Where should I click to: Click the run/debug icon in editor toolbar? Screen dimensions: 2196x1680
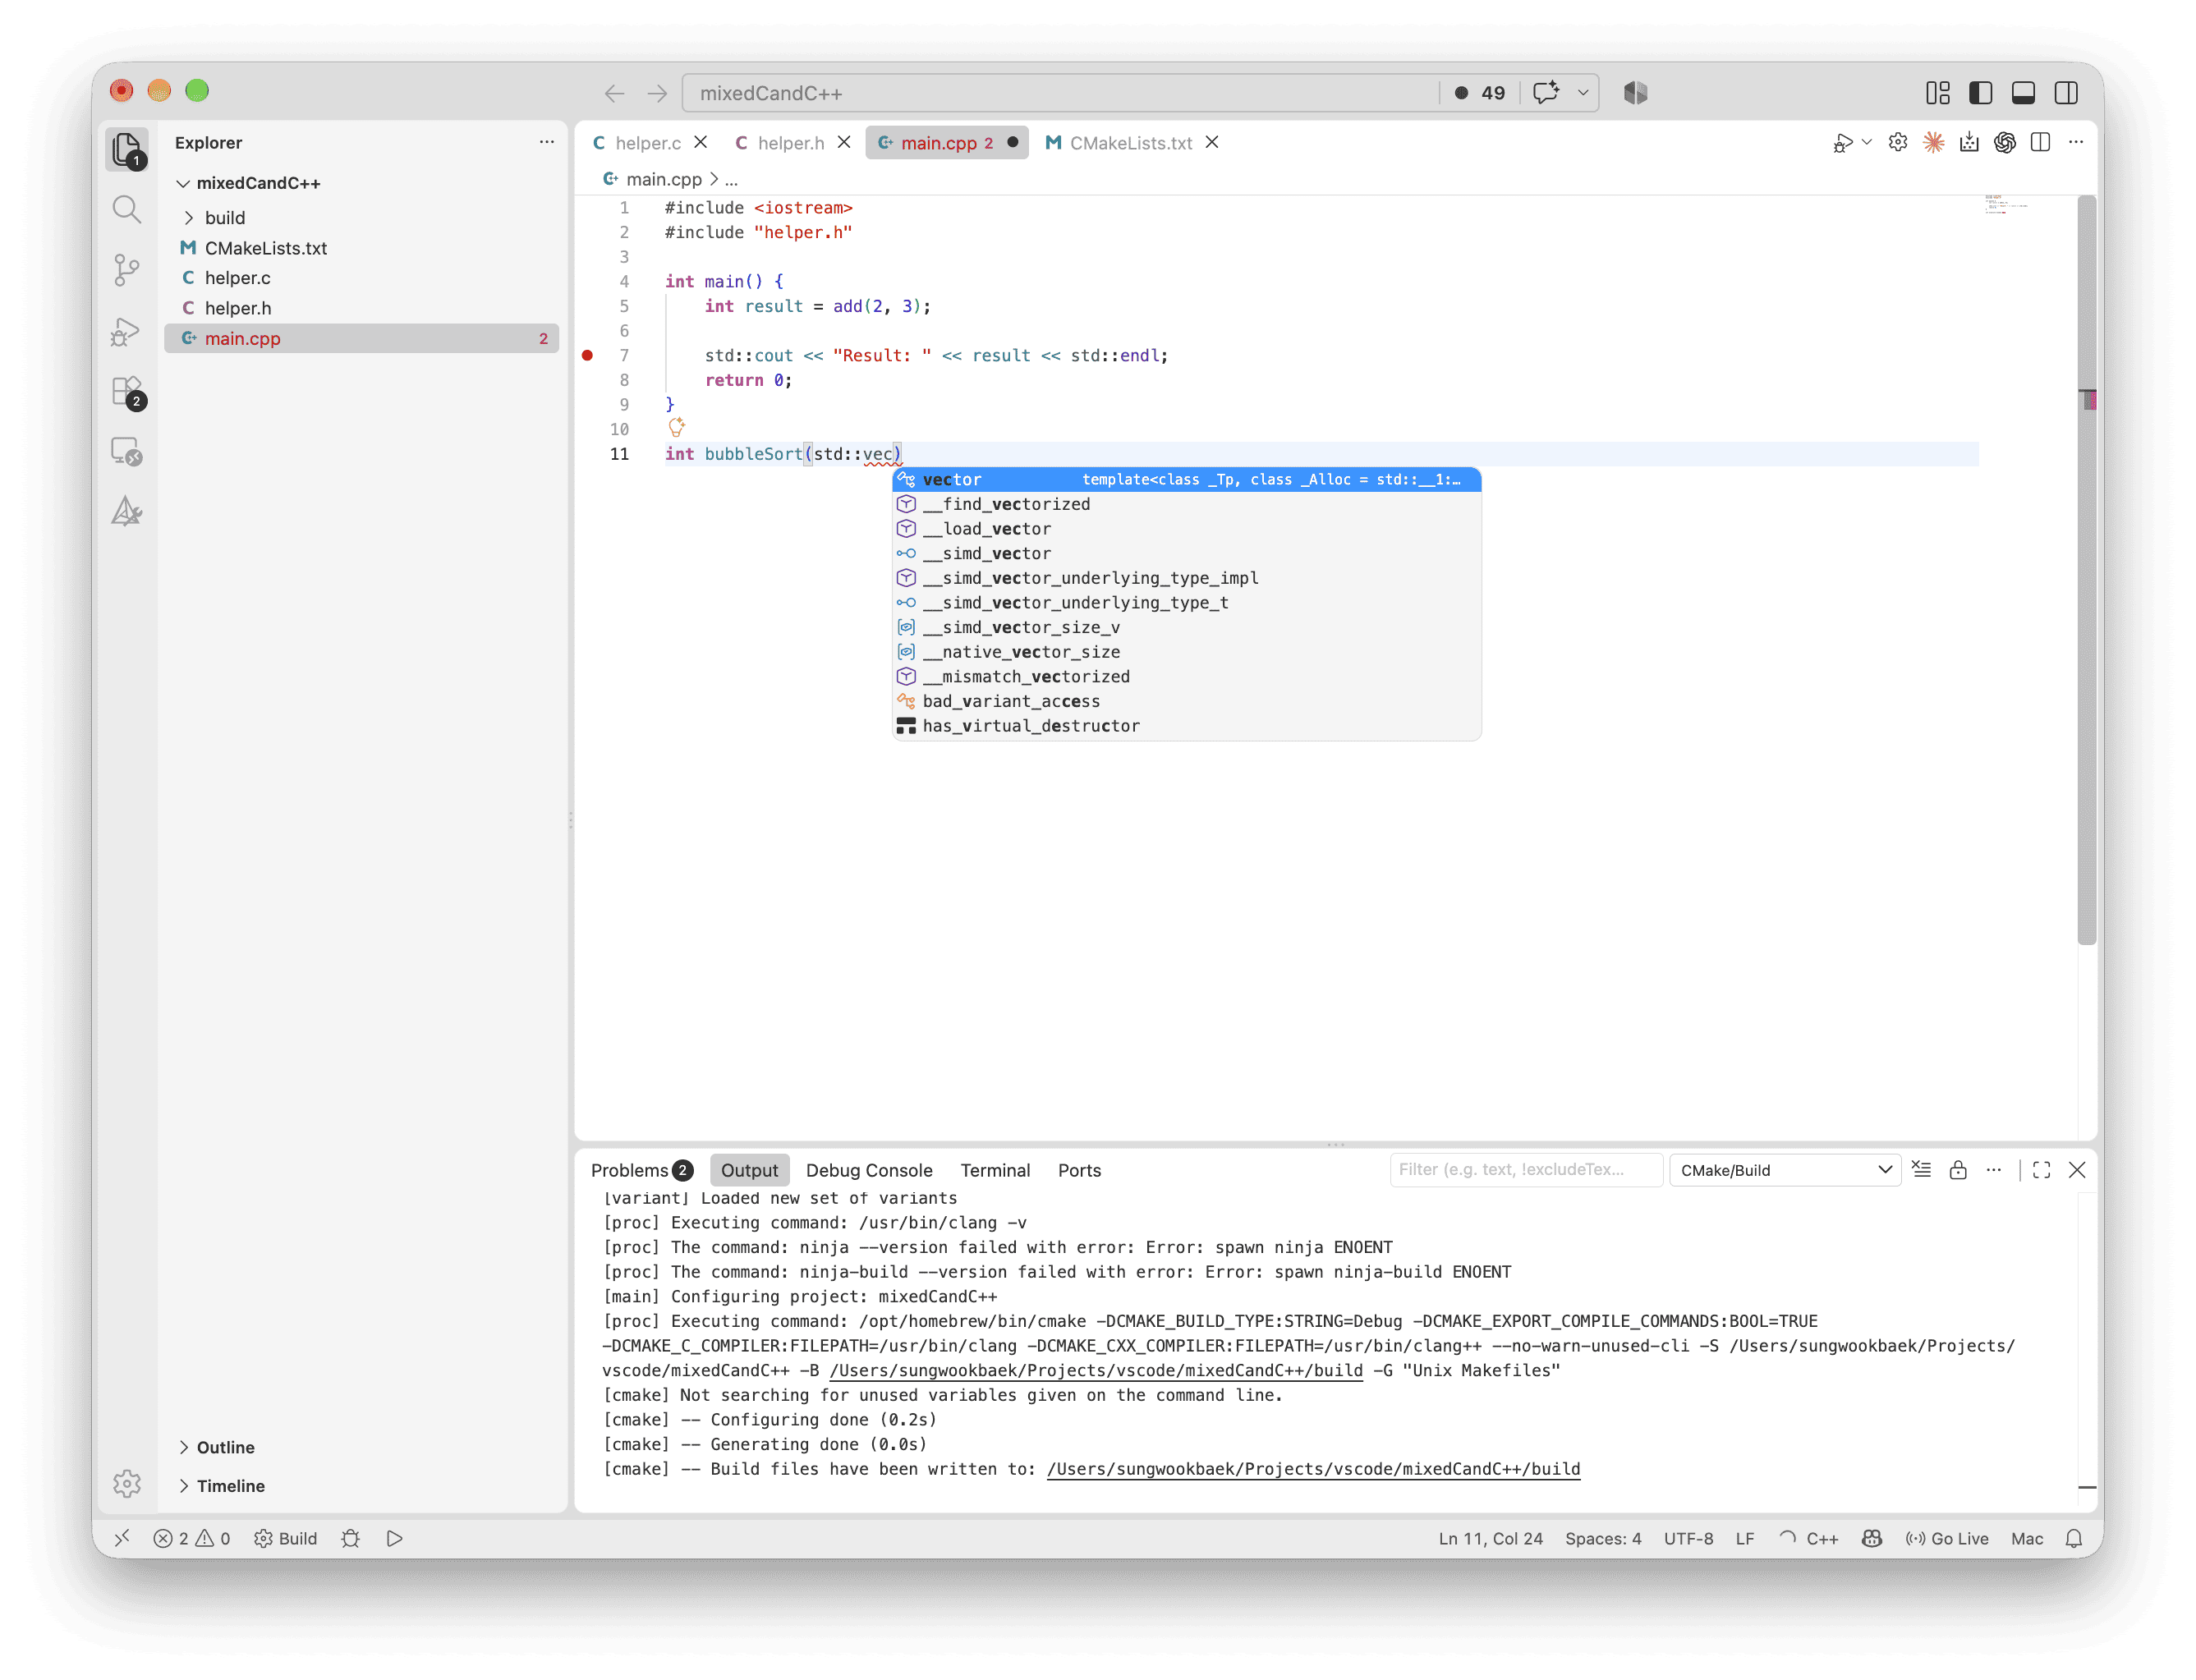point(1842,143)
